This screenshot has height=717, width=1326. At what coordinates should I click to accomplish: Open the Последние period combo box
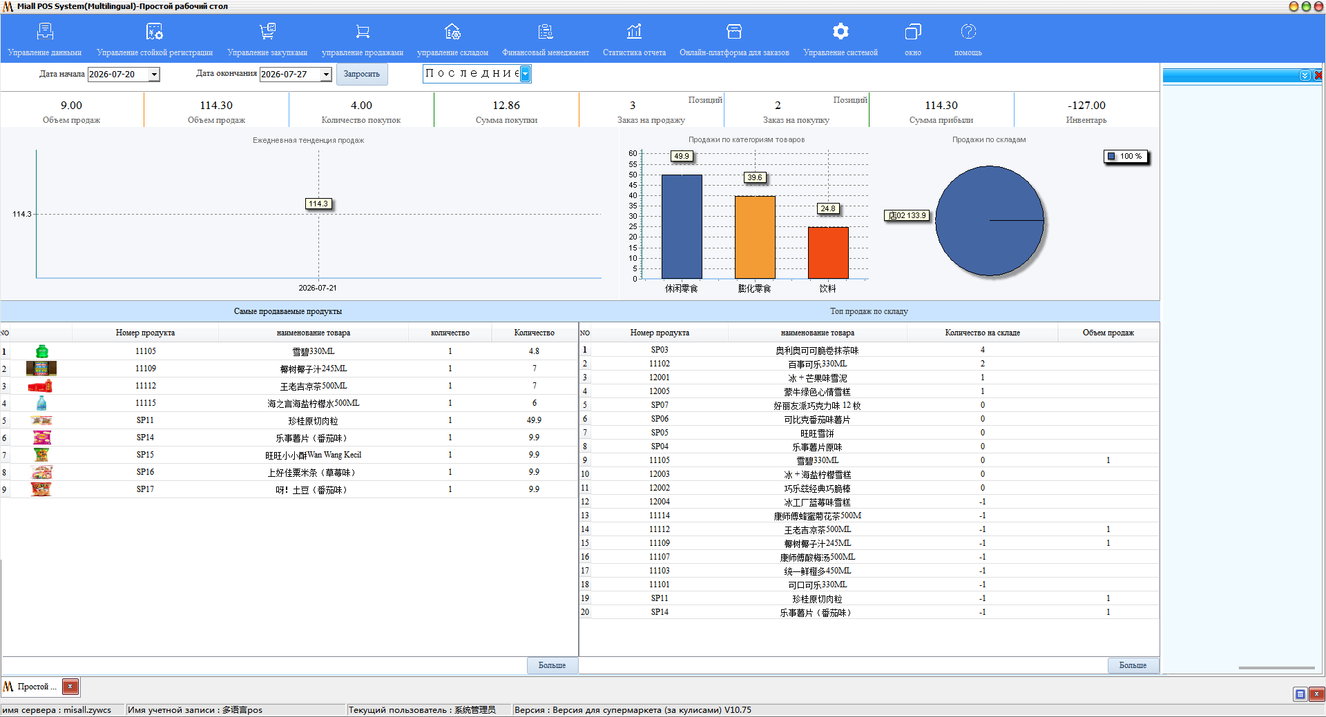pos(477,74)
